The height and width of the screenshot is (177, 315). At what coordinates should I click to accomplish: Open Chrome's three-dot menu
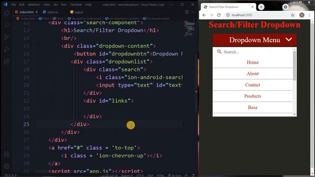(309, 15)
